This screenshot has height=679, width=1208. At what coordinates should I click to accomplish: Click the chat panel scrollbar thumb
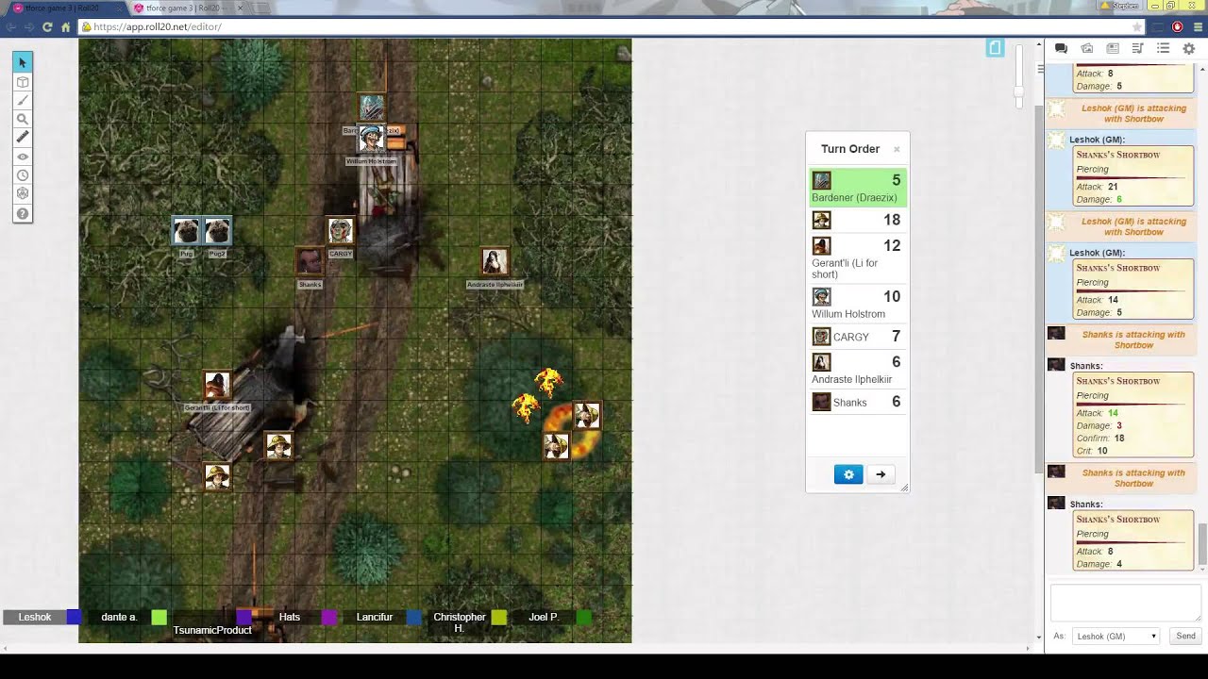[x=1202, y=544]
